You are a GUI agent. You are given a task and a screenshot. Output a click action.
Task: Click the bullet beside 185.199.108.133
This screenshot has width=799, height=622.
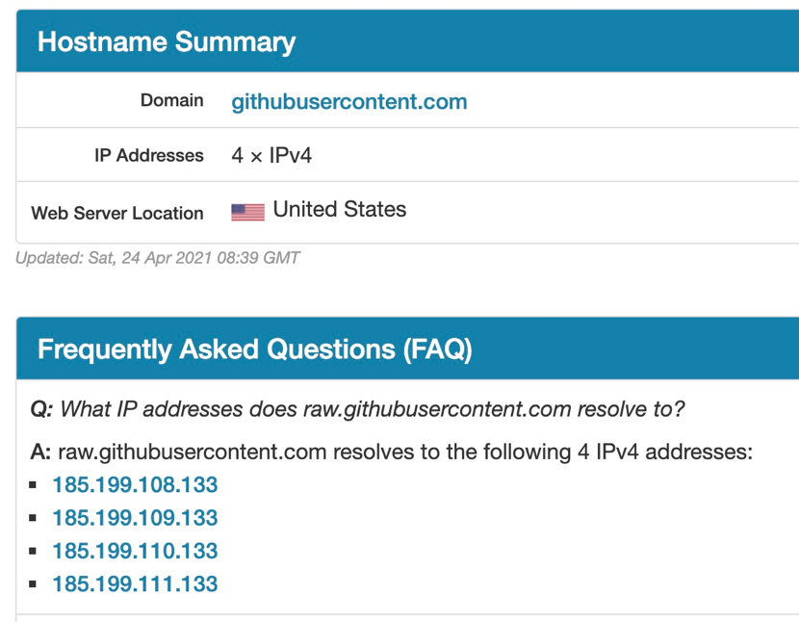(x=33, y=485)
